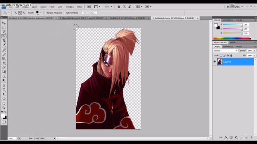Open ESSENTIALS workspace switcher
Image resolution: width=257 pixels, height=144 pixels.
coord(235,7)
